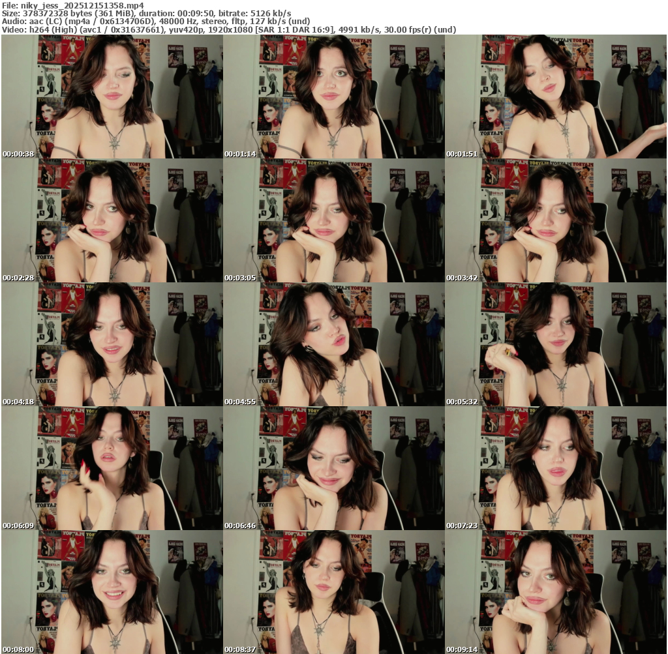Click the frame at 00:05:32

click(x=555, y=344)
